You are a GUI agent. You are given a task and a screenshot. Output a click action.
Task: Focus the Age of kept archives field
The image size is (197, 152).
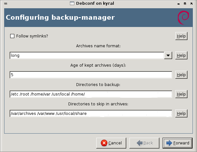[x=91, y=75]
